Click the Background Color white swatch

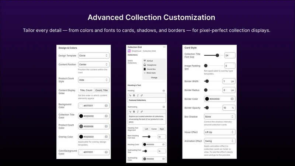[81, 106]
